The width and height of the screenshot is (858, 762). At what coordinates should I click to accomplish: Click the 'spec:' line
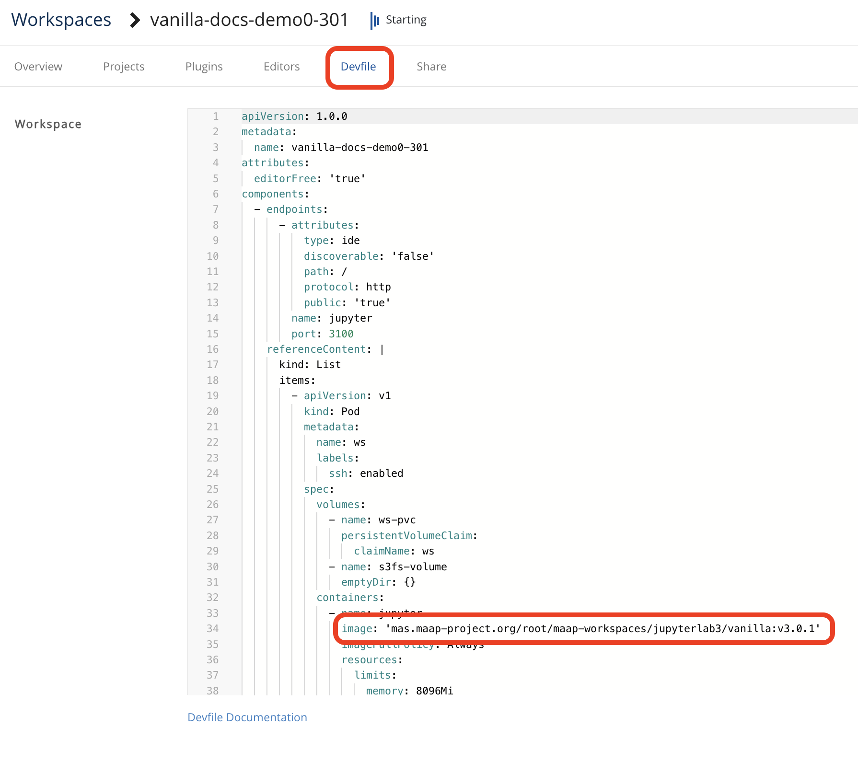point(319,489)
